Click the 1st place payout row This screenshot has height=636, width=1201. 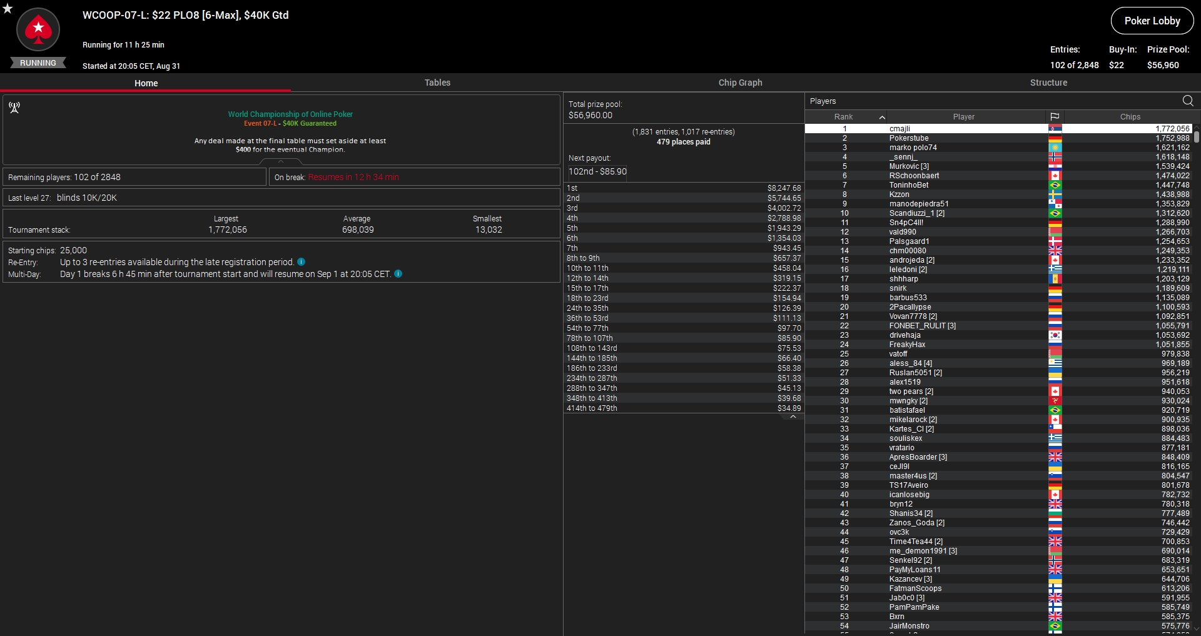[684, 188]
